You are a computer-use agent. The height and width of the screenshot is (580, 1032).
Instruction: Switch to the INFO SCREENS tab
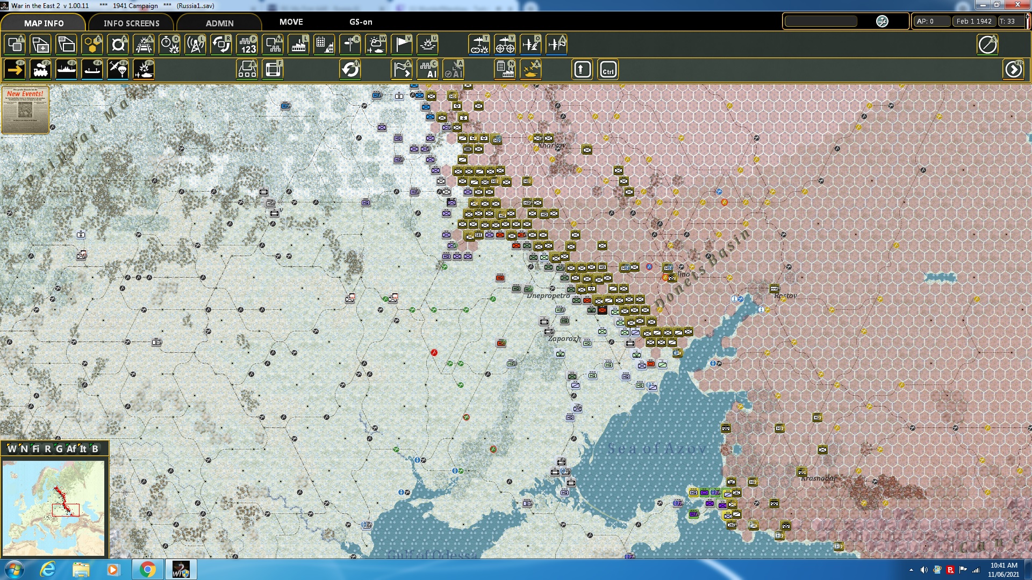click(x=131, y=23)
